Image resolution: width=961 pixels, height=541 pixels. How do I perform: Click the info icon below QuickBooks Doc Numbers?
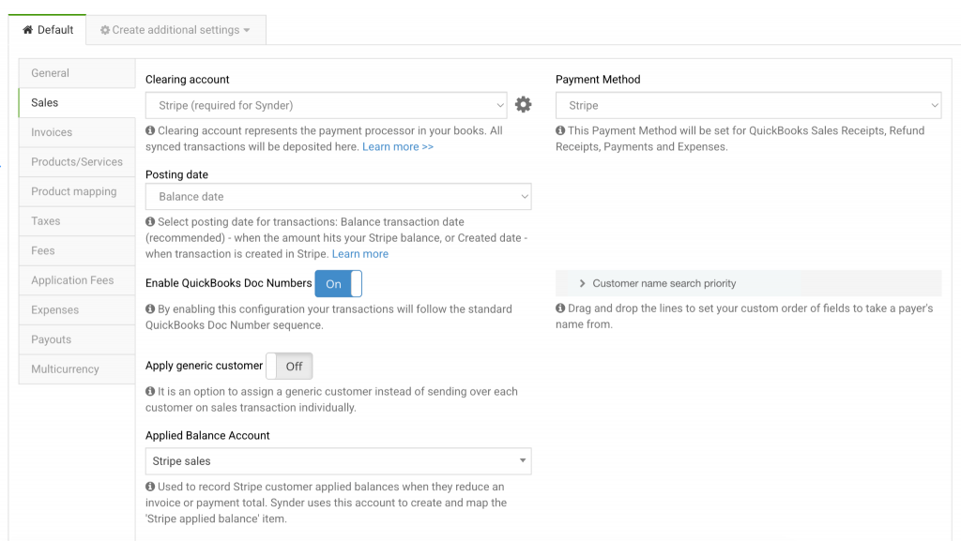150,309
